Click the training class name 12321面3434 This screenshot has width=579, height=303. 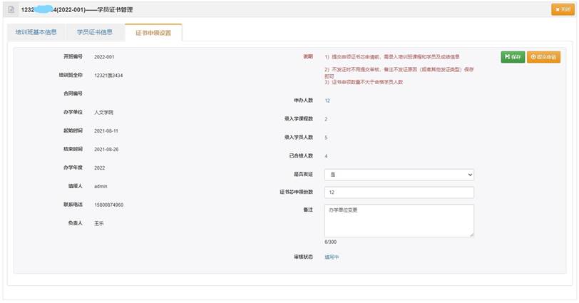109,75
